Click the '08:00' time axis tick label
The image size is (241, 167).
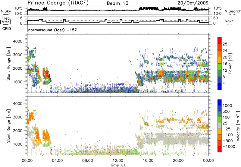coord(88,161)
